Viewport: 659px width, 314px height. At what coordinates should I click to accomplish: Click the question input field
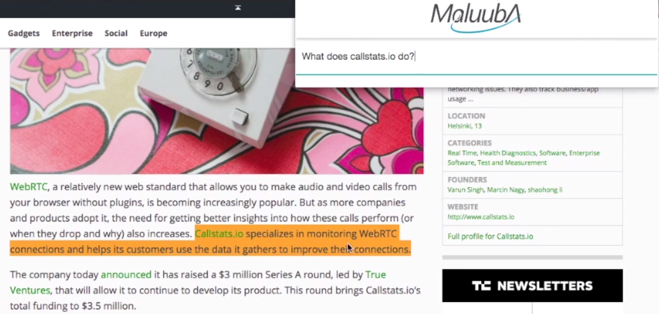(477, 57)
